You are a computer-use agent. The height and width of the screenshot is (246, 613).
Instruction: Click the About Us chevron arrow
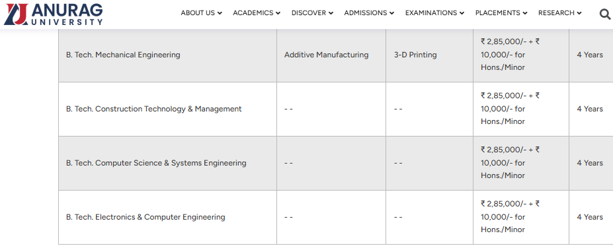pyautogui.click(x=220, y=13)
